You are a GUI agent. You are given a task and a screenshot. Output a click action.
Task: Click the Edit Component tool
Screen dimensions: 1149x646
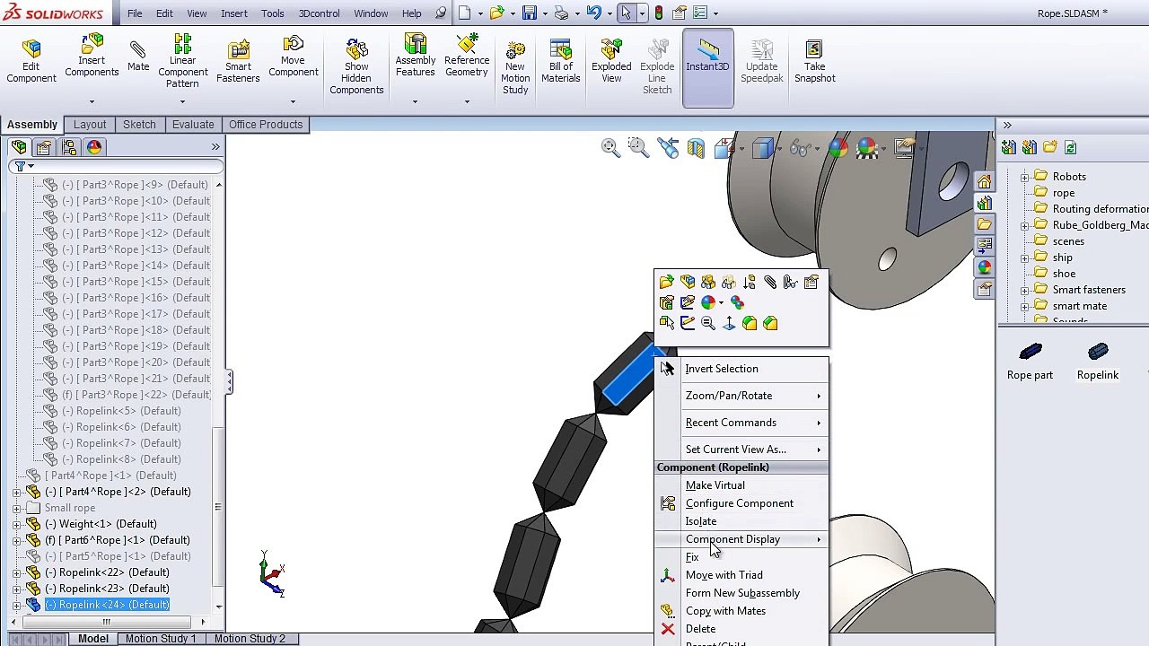(31, 61)
